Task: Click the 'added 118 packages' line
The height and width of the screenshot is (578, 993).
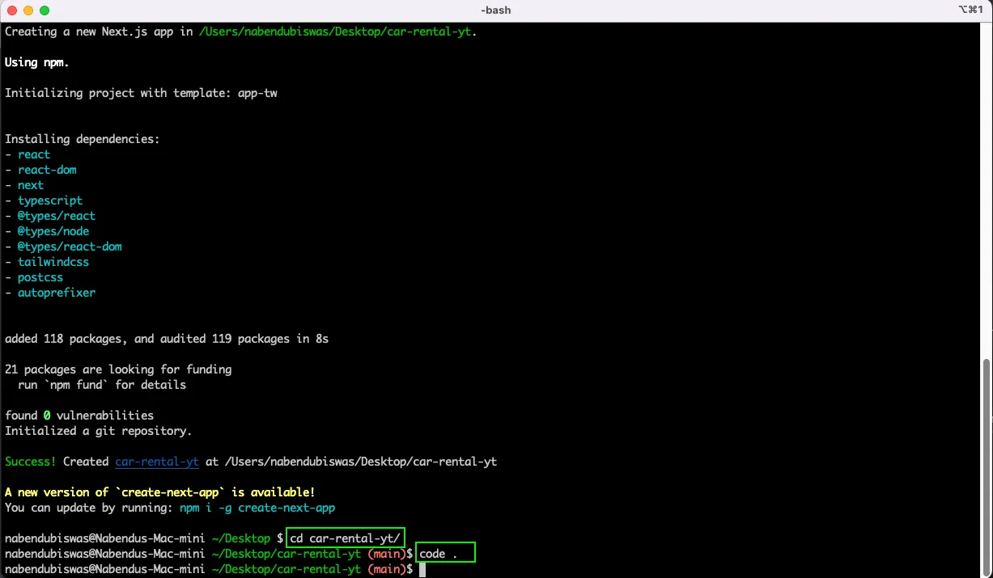Action: click(x=167, y=339)
